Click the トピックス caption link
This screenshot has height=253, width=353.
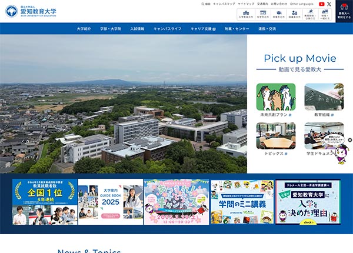pyautogui.click(x=276, y=154)
